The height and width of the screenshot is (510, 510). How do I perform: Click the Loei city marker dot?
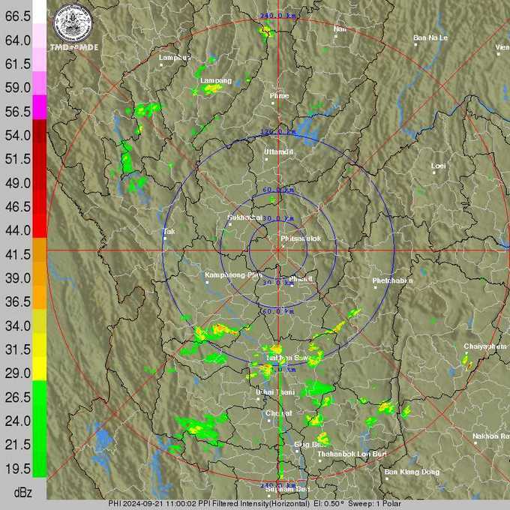(x=434, y=172)
